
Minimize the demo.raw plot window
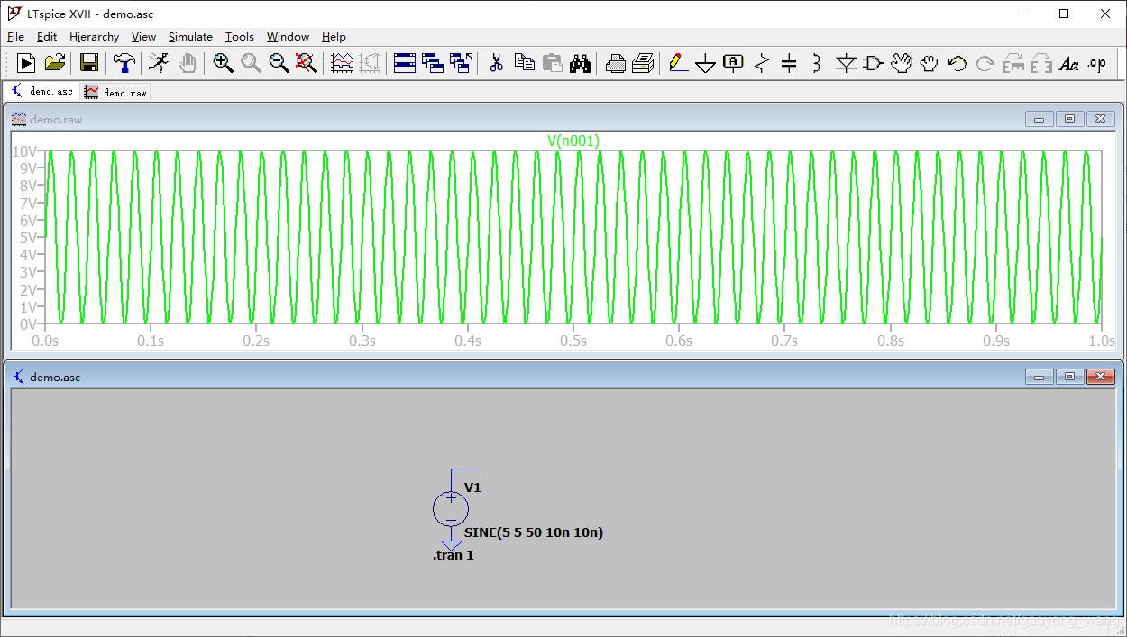coord(1040,119)
